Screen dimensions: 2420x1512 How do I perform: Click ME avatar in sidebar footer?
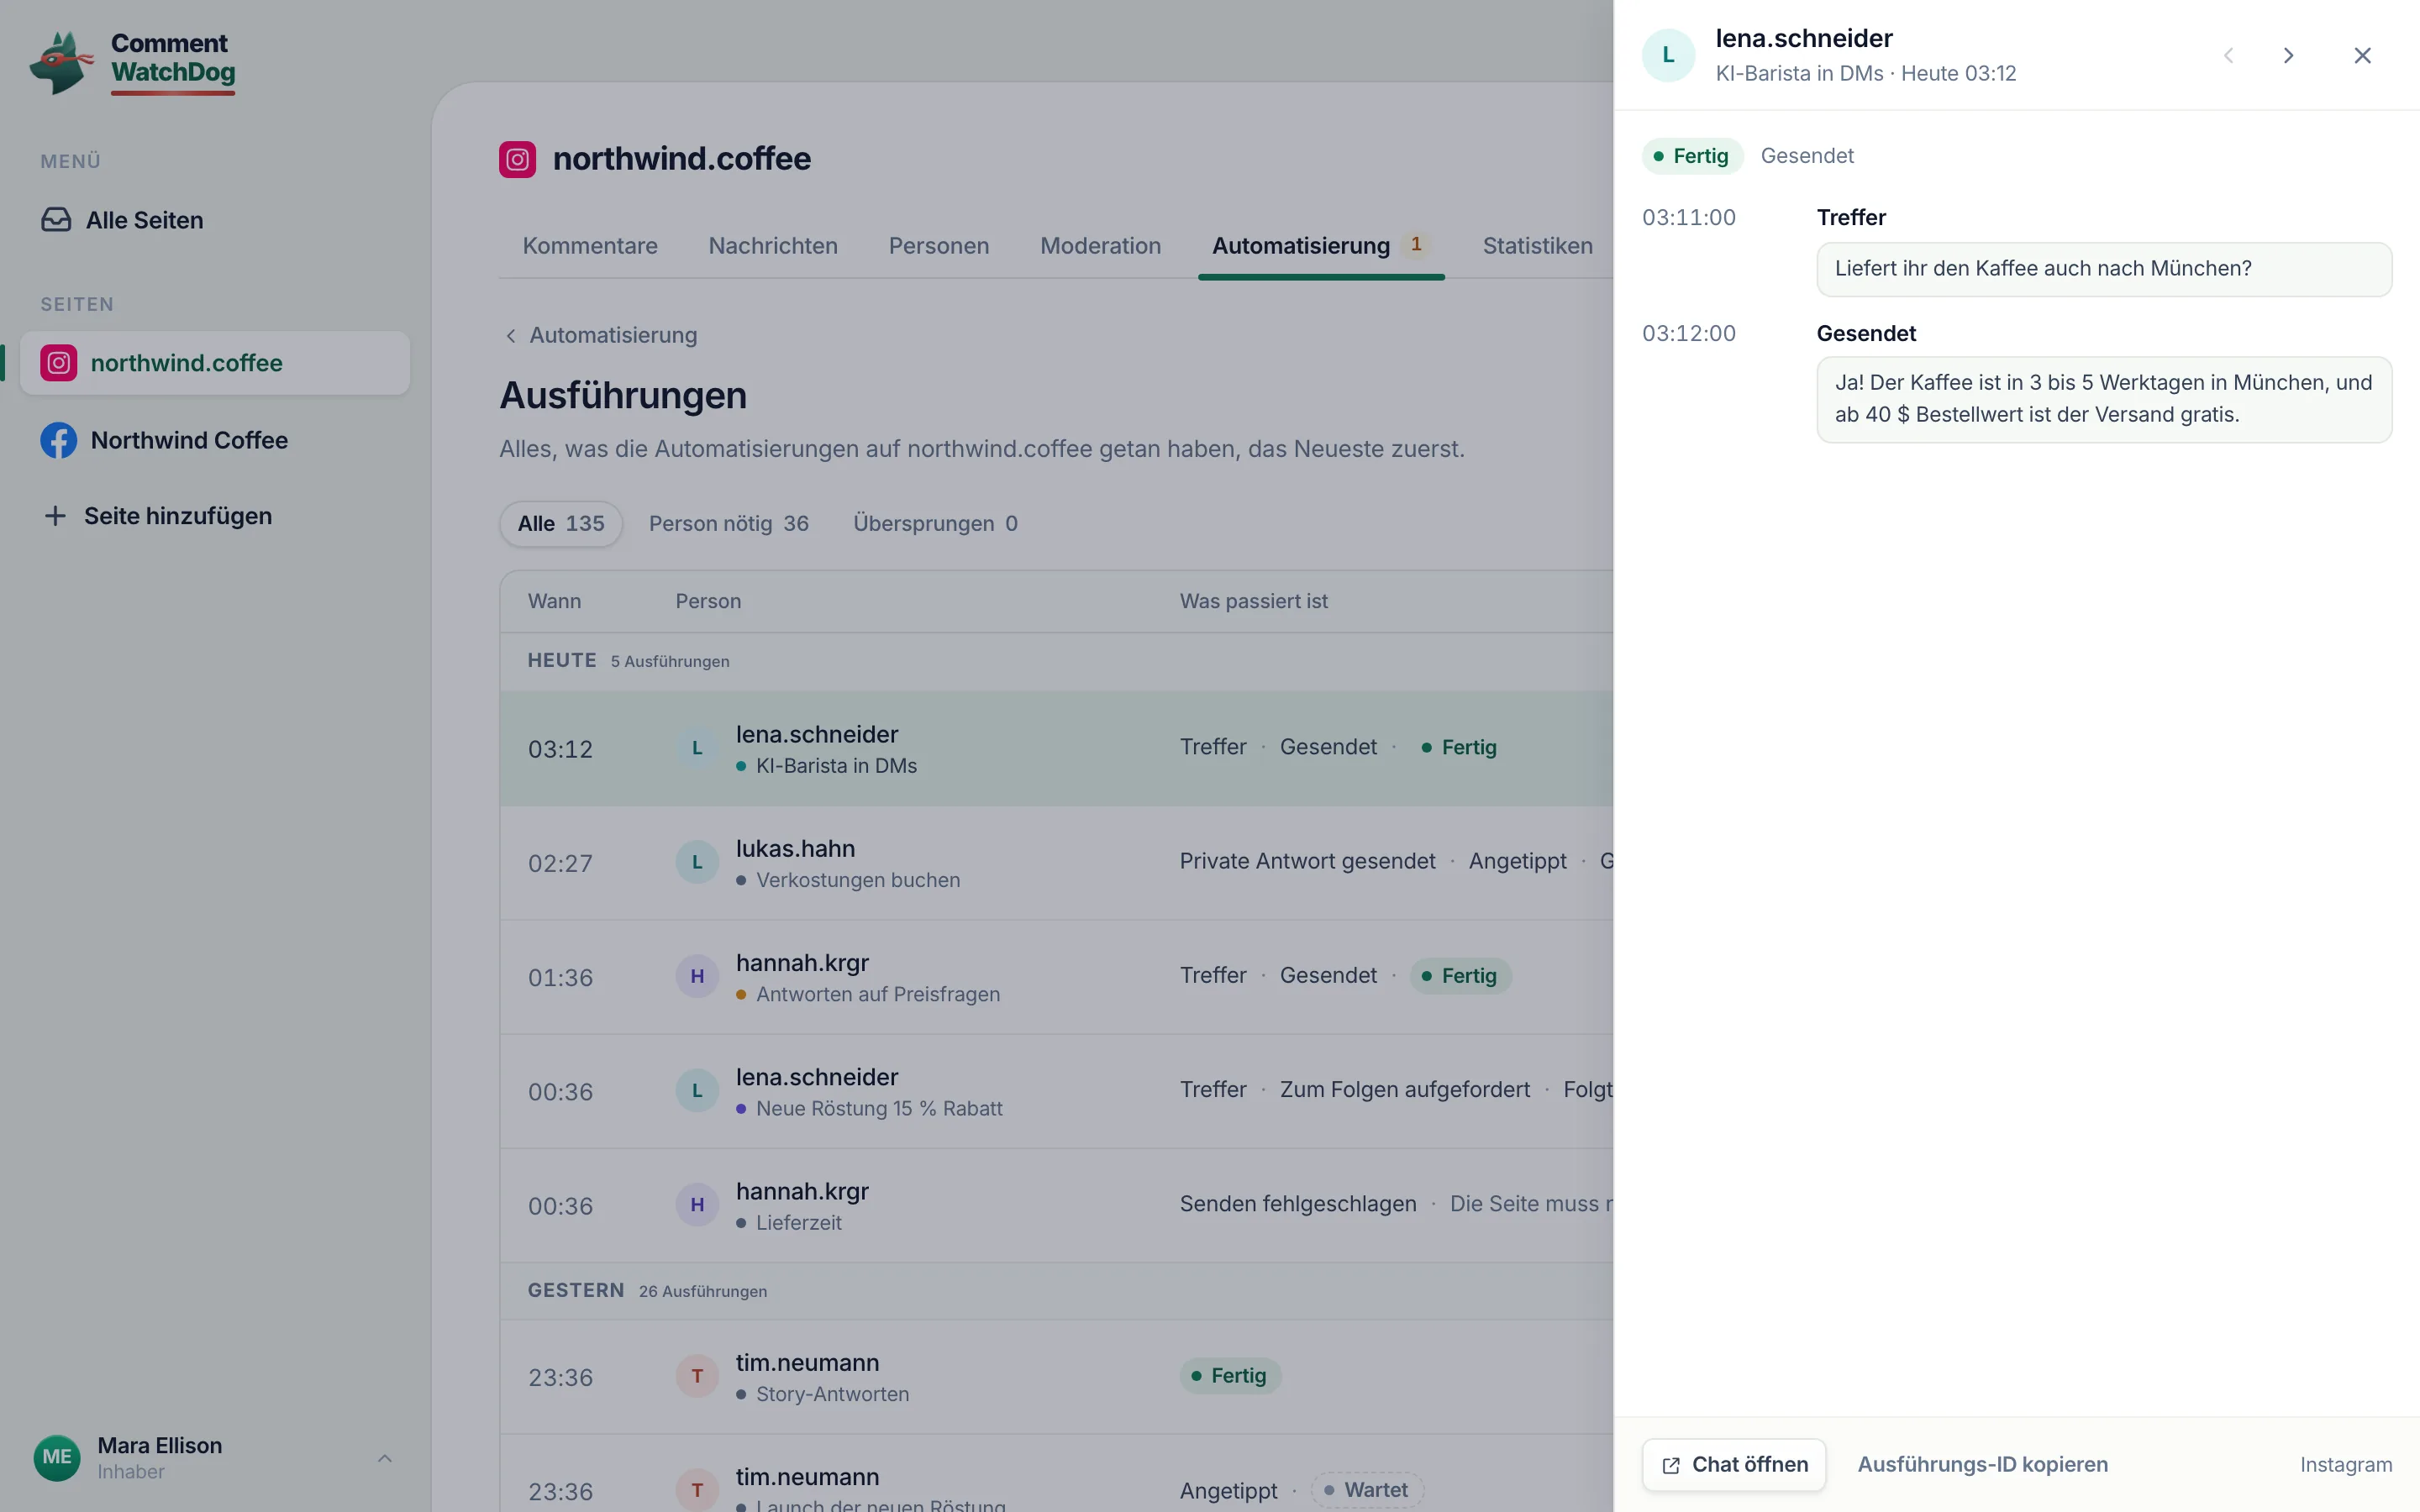[x=57, y=1457]
